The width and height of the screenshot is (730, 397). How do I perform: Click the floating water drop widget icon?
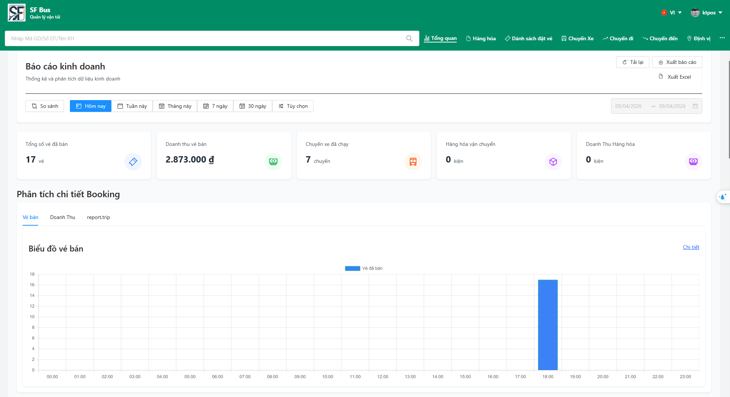click(x=723, y=197)
